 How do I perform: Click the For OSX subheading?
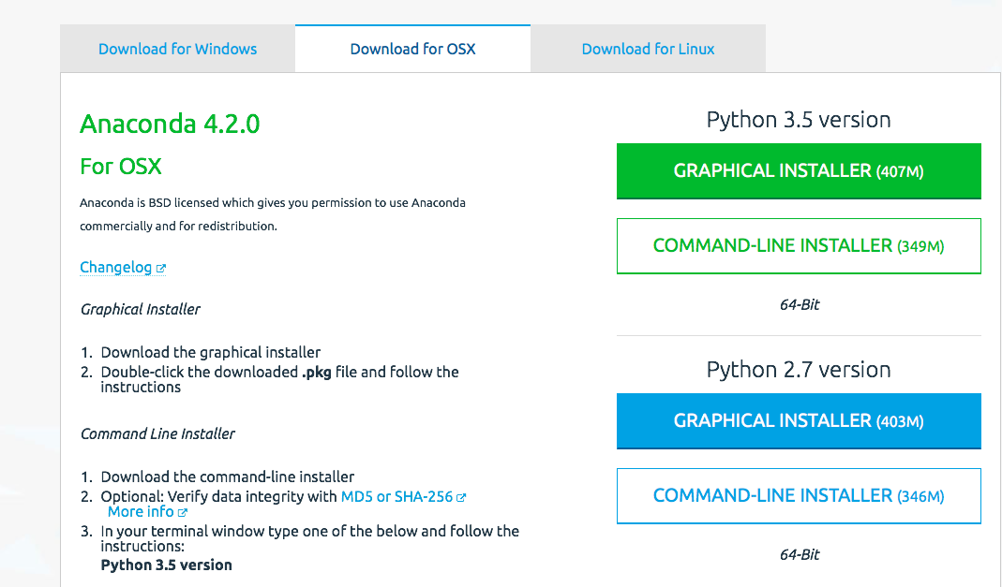[x=121, y=167]
